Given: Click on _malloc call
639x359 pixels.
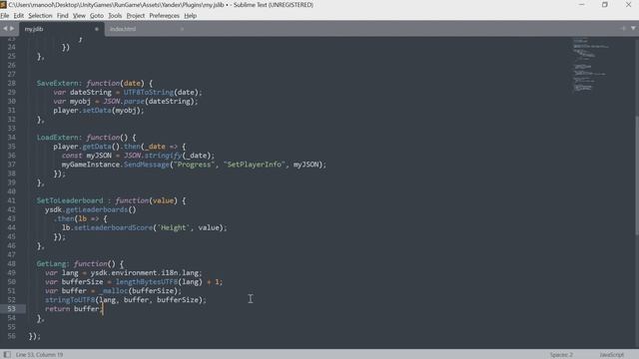Looking at the screenshot, I should 114,290.
